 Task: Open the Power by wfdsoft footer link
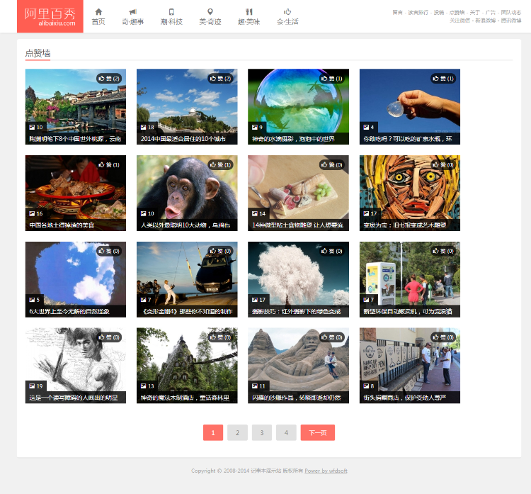pyautogui.click(x=326, y=471)
